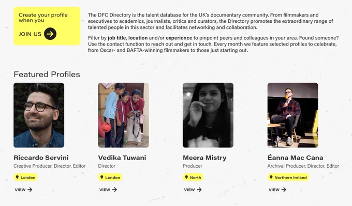The image size is (352, 206).
Task: Click location pin icon in Riccardo's London tag
Action: tap(17, 178)
